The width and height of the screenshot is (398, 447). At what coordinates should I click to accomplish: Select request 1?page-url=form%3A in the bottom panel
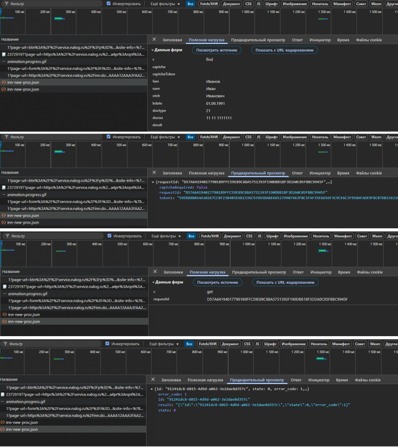click(73, 409)
